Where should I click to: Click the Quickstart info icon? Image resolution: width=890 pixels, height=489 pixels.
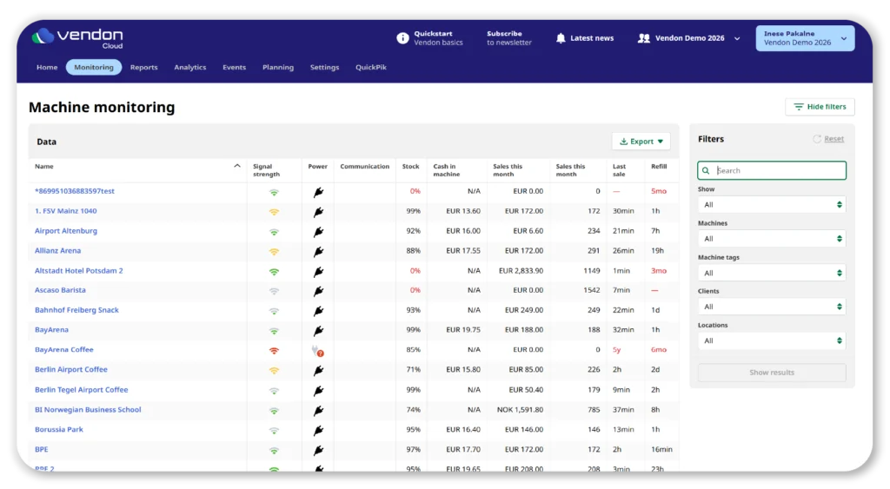(402, 38)
